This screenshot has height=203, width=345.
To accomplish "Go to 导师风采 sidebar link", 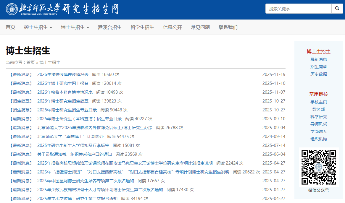I will tap(319, 124).
